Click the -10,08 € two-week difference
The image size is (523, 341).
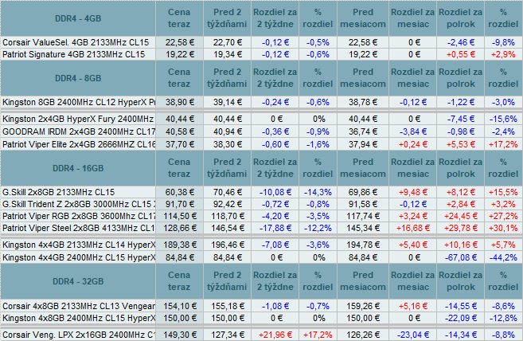(275, 192)
